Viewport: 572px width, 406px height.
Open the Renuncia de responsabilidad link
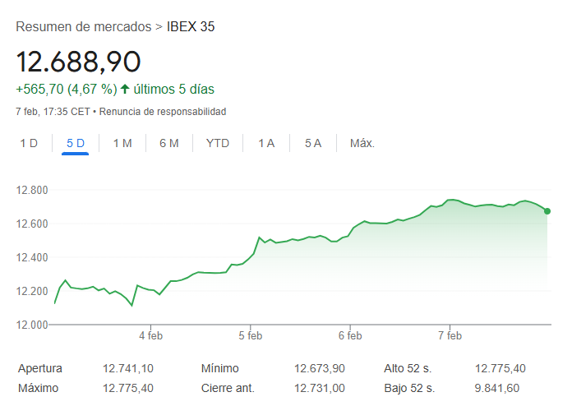click(163, 111)
